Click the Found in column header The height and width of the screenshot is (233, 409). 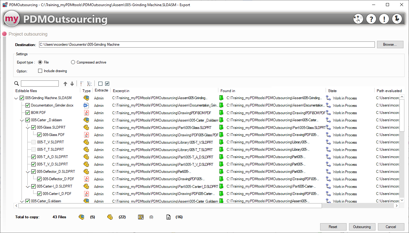pyautogui.click(x=228, y=91)
